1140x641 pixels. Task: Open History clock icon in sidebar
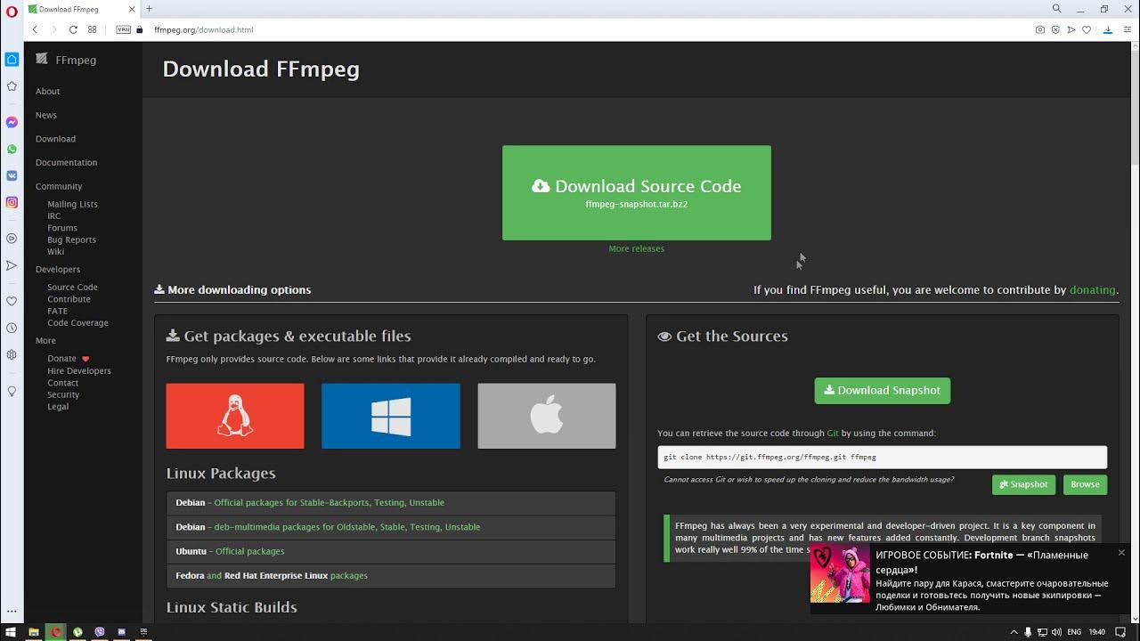[x=12, y=328]
